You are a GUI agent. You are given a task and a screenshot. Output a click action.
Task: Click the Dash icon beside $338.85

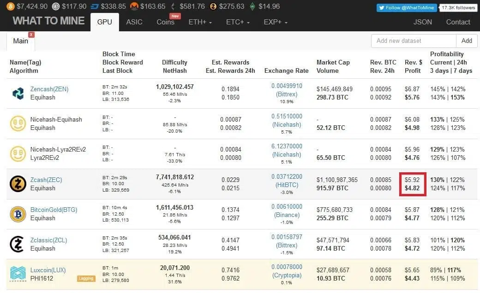[x=95, y=6]
